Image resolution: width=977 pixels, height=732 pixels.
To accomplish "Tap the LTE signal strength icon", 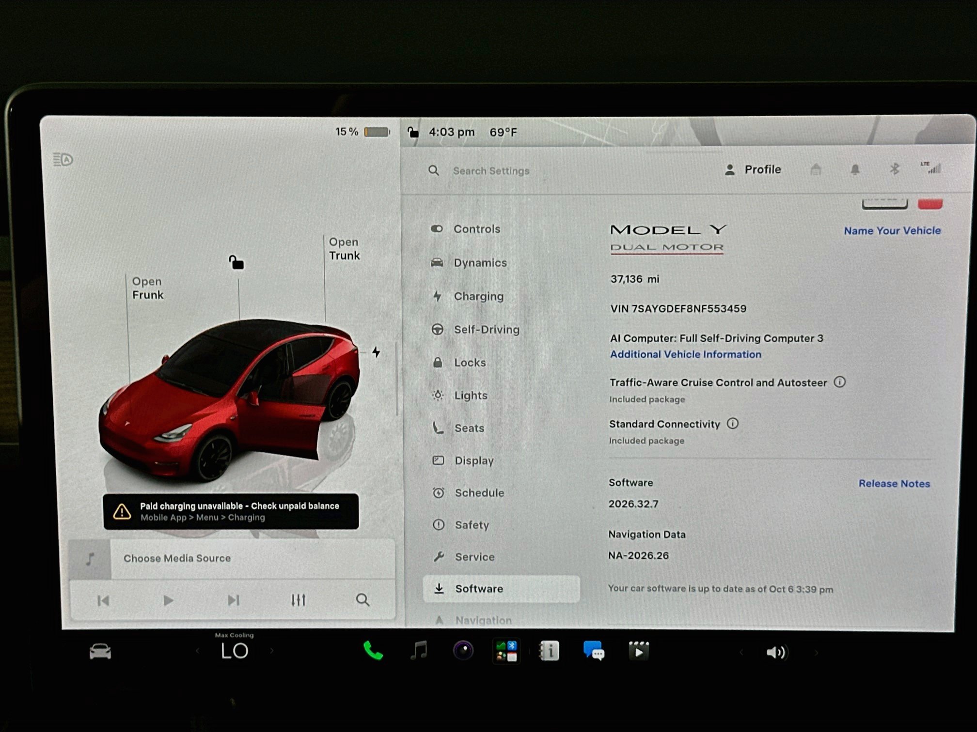I will (x=931, y=168).
